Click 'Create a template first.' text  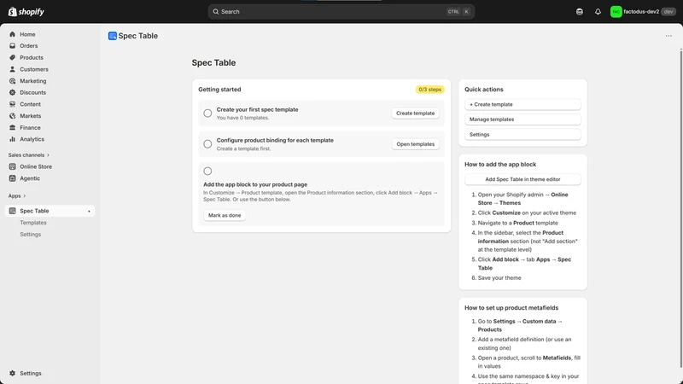click(x=243, y=148)
